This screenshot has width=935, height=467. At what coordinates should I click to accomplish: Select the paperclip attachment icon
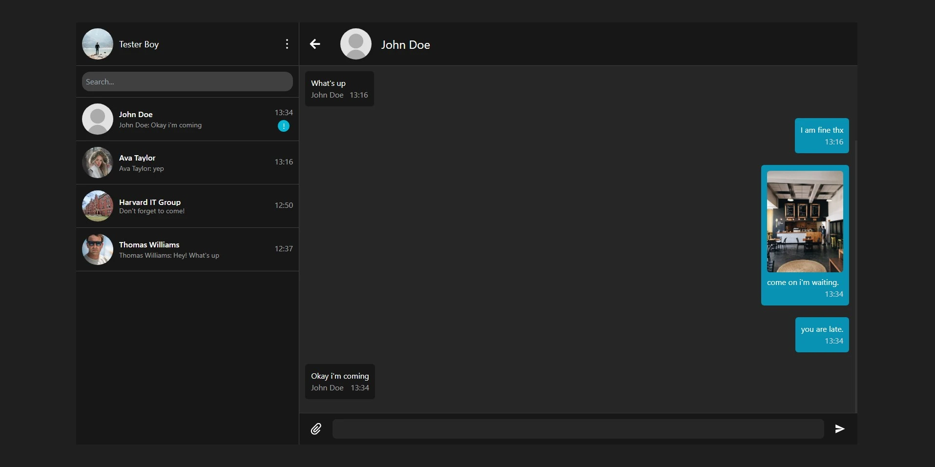click(316, 429)
